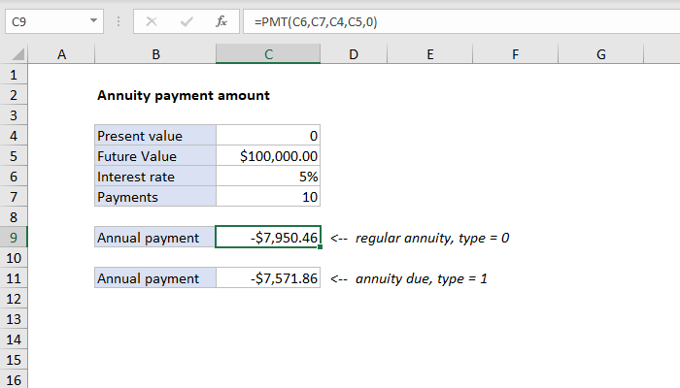680x388 pixels.
Task: Select column C header
Action: point(268,56)
